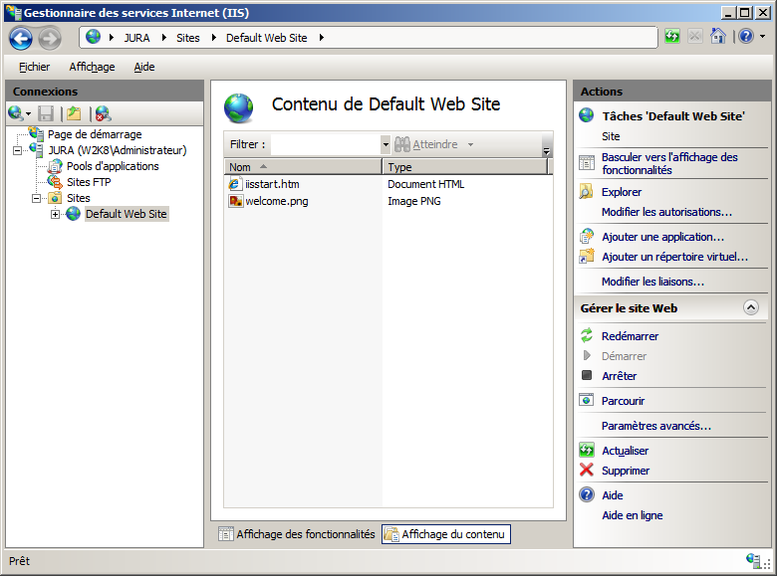Click the Redémarrer green restart icon
The image size is (777, 576).
click(587, 336)
